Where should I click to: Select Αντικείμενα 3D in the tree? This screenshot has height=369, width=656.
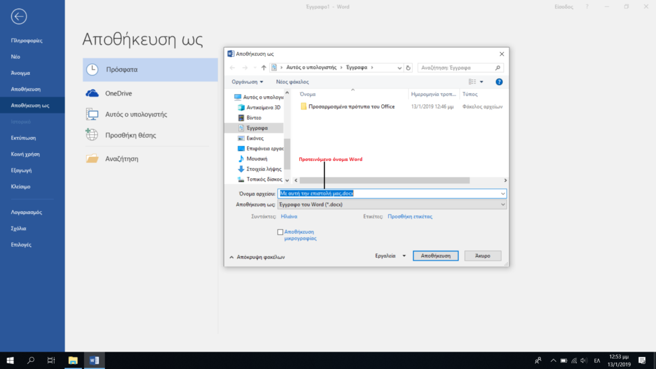click(x=259, y=108)
